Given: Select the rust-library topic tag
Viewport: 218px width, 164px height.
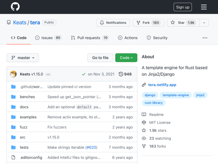Looking at the screenshot, I should [x=154, y=103].
